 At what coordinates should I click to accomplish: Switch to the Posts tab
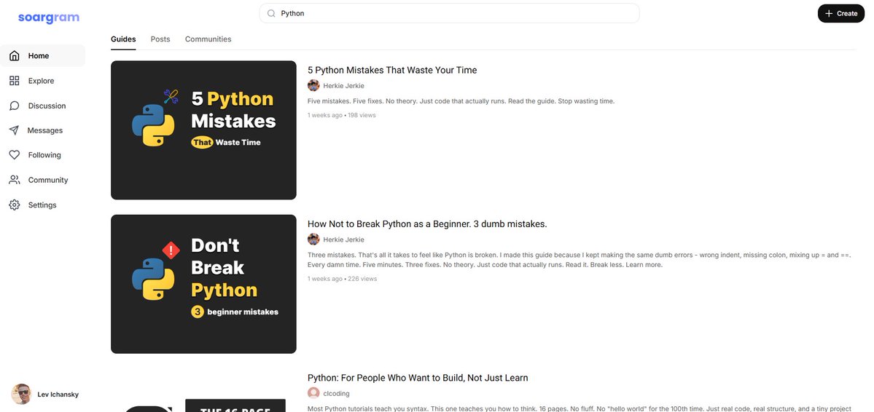160,39
